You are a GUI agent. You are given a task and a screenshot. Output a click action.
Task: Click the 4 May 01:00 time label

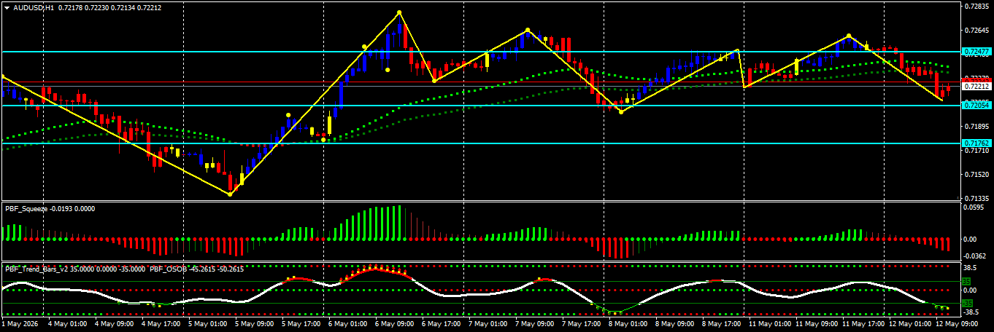66,323
